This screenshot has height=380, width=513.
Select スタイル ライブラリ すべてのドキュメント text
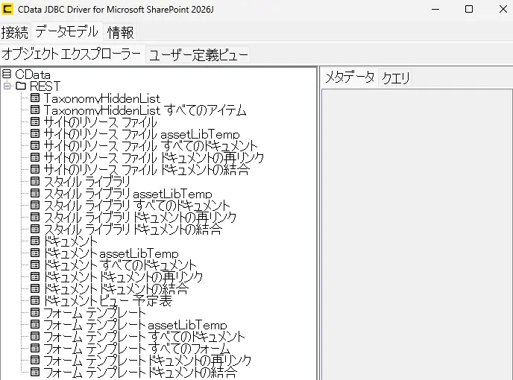coord(137,206)
